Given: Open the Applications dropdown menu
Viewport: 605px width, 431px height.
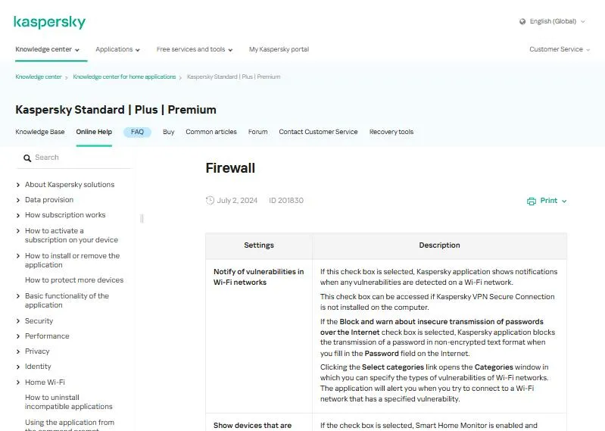Looking at the screenshot, I should coord(117,49).
